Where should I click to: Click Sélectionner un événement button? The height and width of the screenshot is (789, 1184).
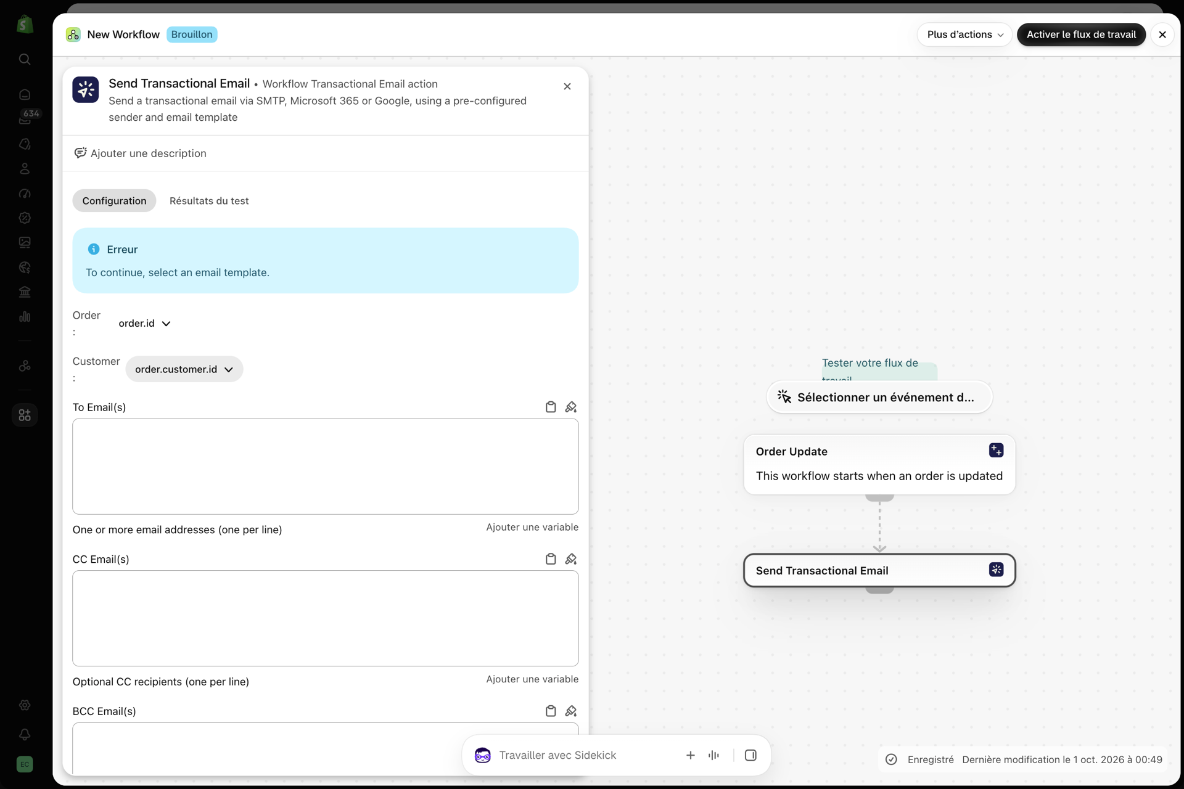(879, 397)
